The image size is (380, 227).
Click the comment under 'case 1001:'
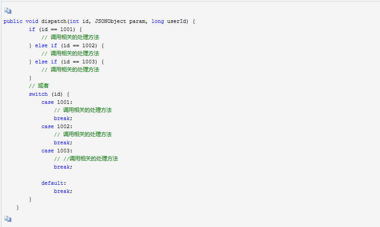pos(83,110)
